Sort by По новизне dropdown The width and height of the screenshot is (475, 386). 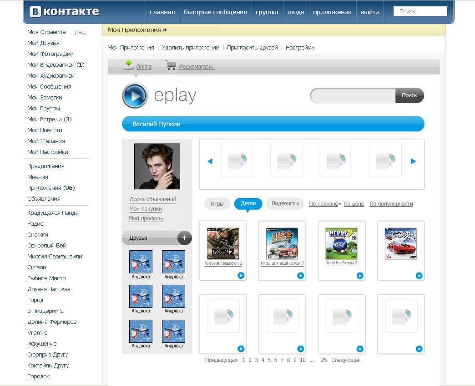click(x=325, y=204)
